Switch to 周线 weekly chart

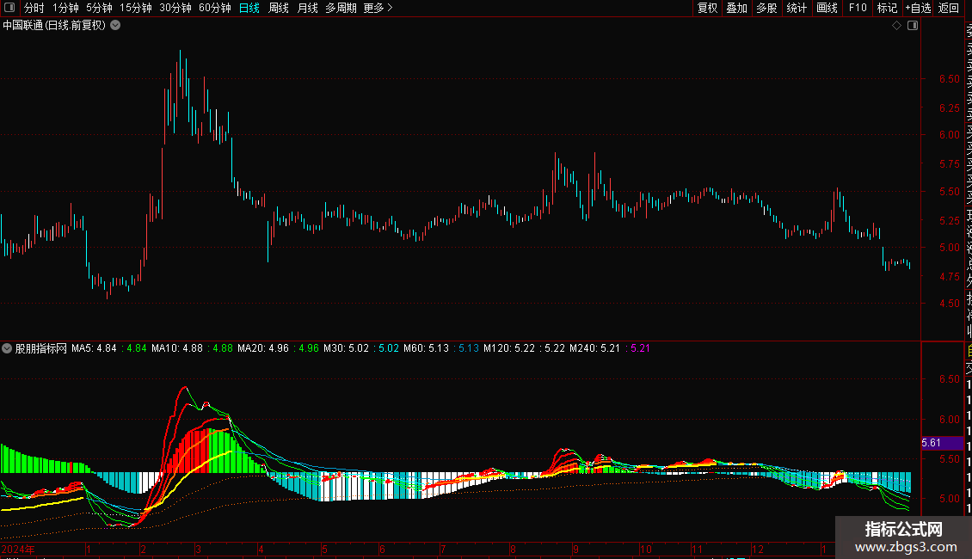[279, 8]
